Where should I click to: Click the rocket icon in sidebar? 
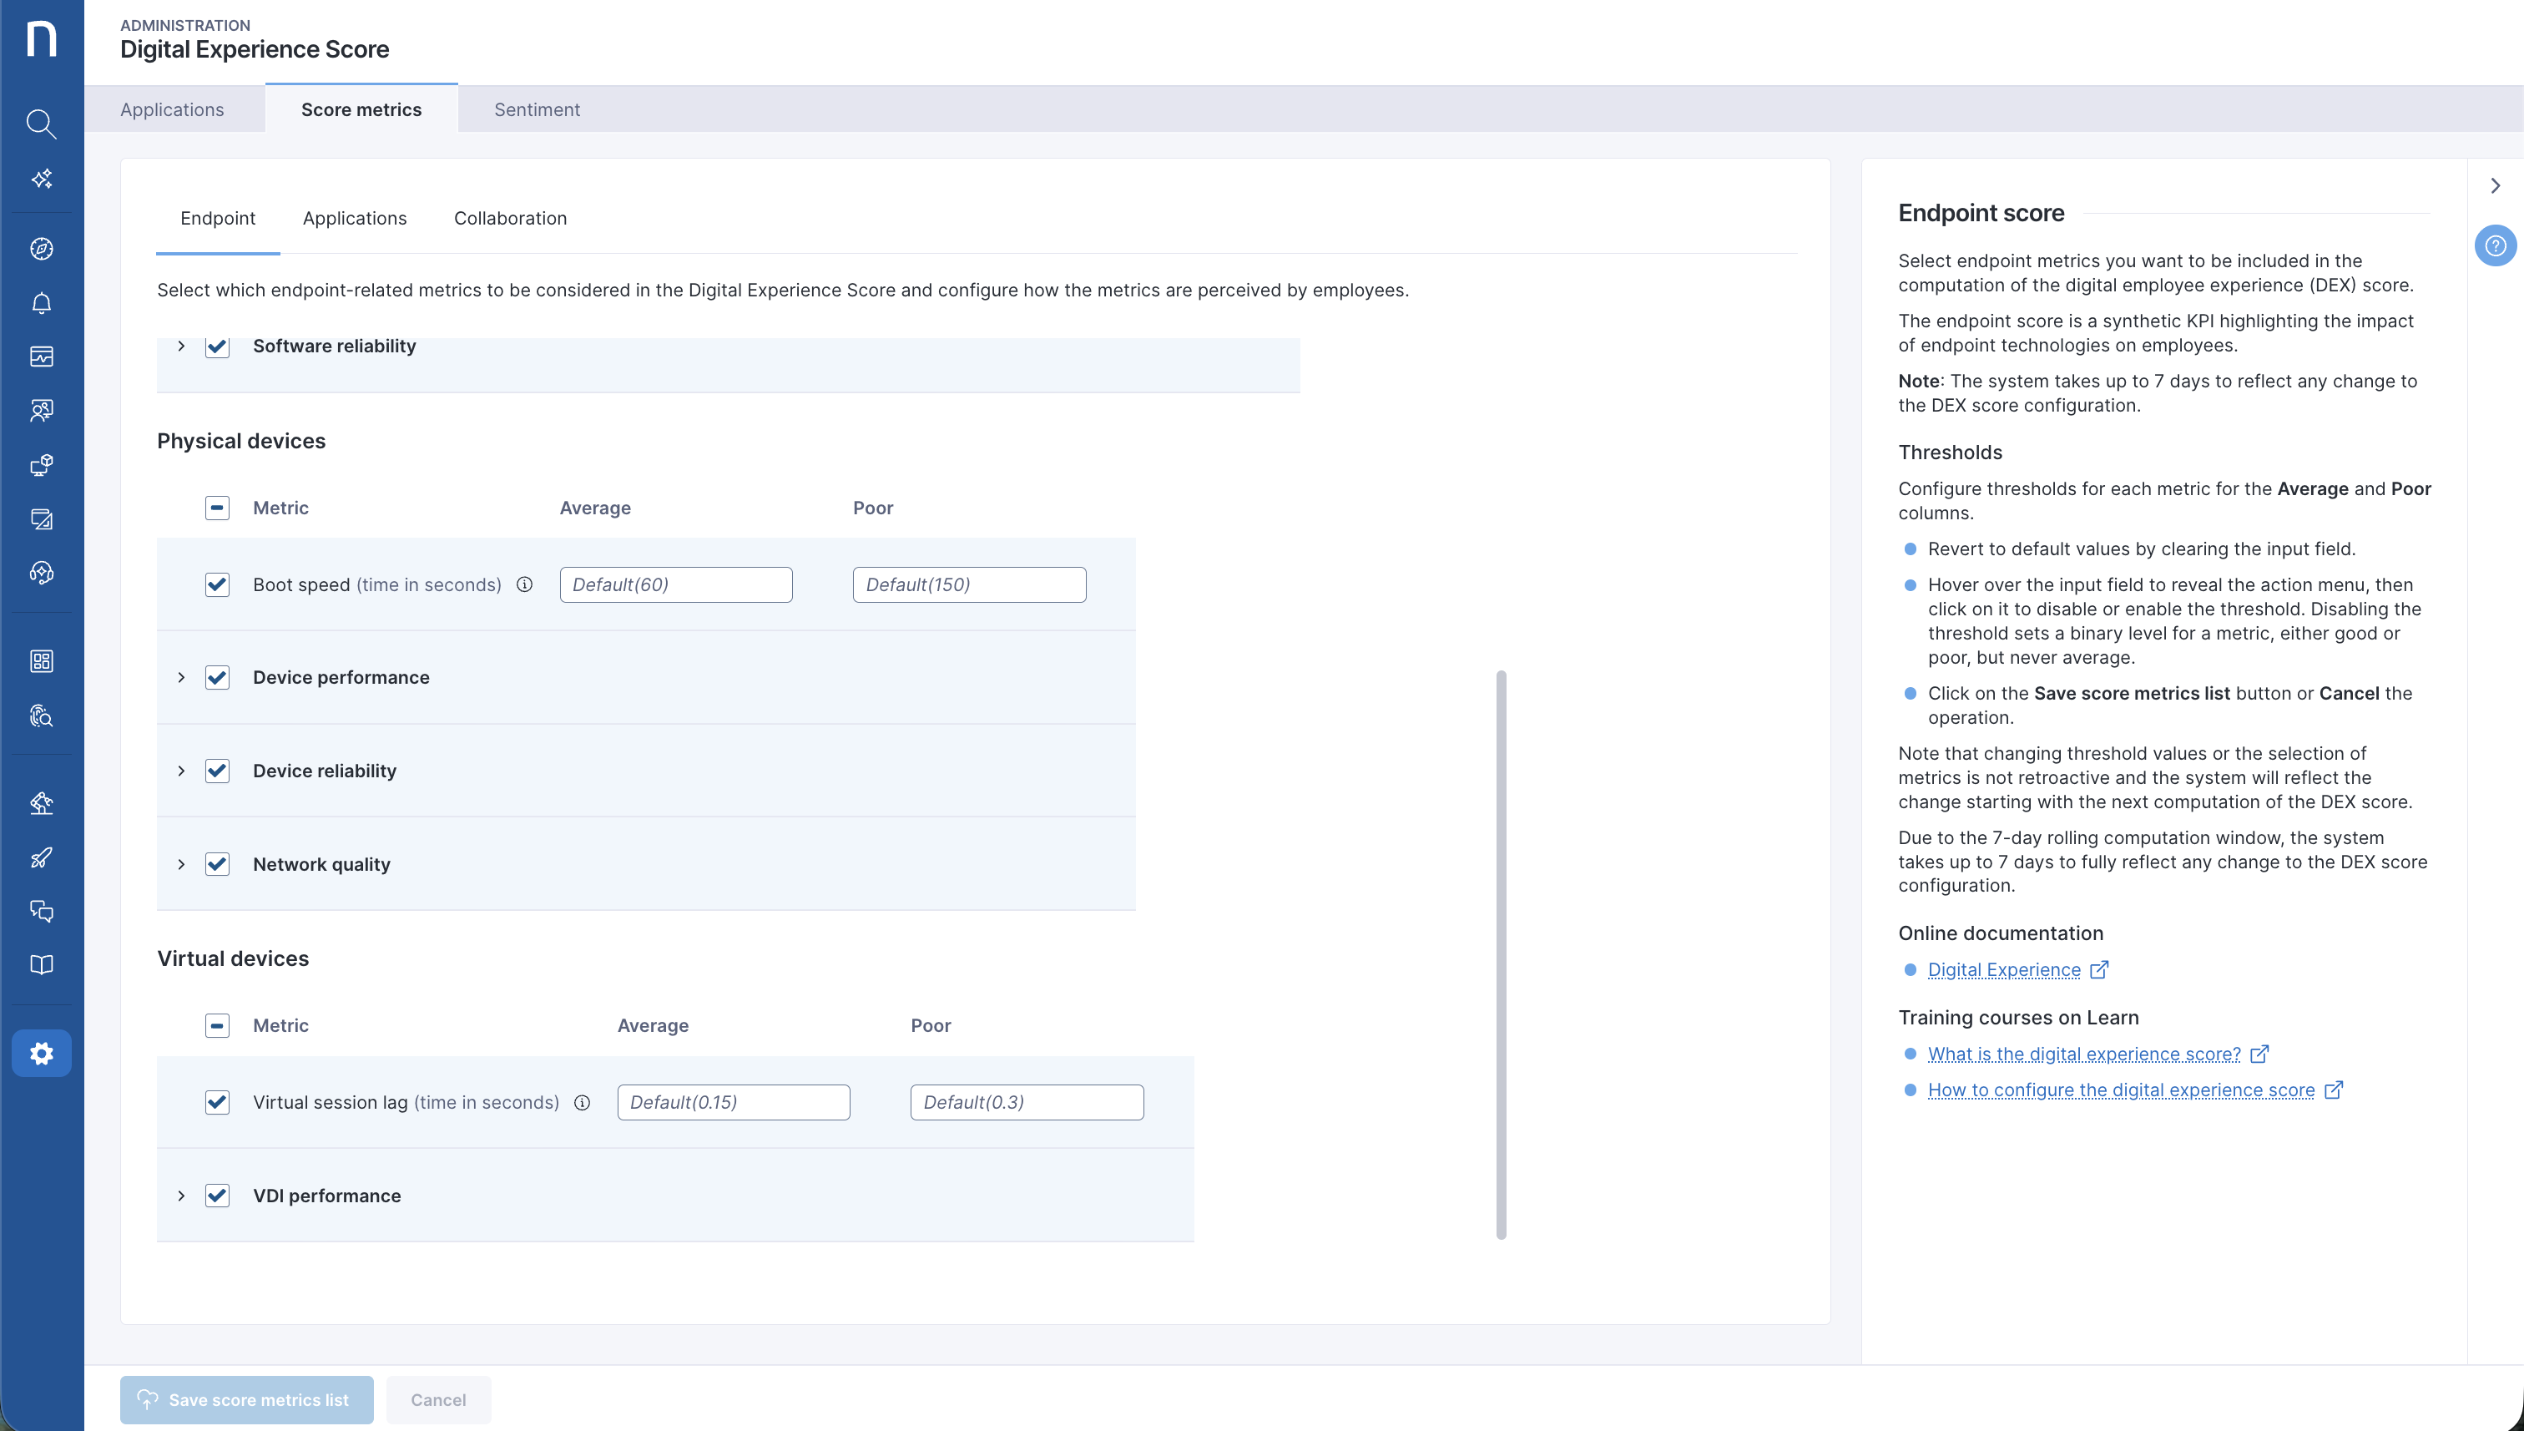tap(41, 857)
